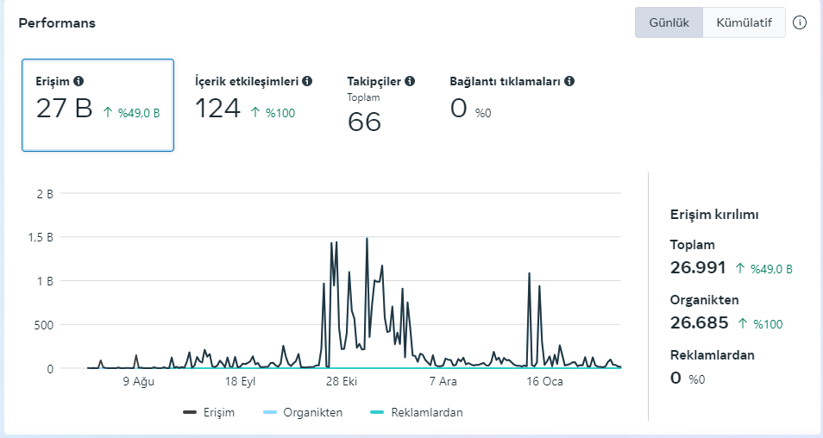Click the green arrow beside 124 interactions
Screen dimensions: 823x438
pos(255,112)
